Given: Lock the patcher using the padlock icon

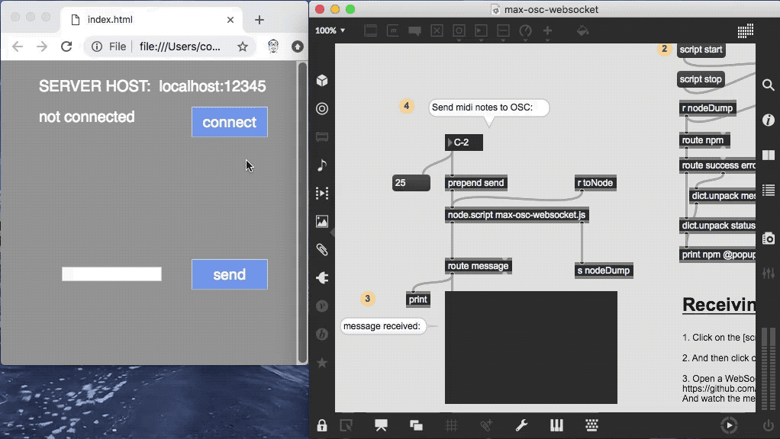Looking at the screenshot, I should point(322,425).
